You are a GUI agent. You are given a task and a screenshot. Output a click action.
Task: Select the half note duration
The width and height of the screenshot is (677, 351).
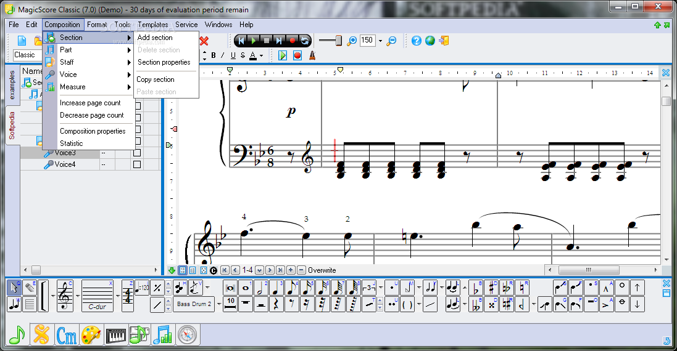point(261,288)
